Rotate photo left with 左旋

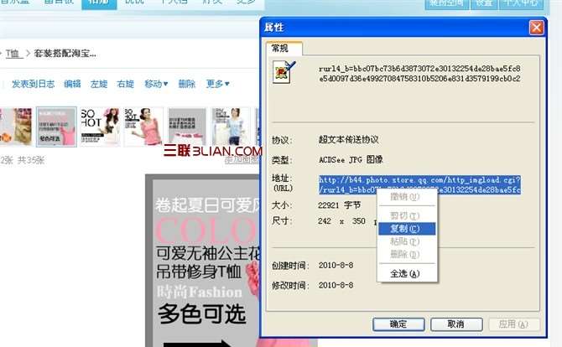click(99, 84)
